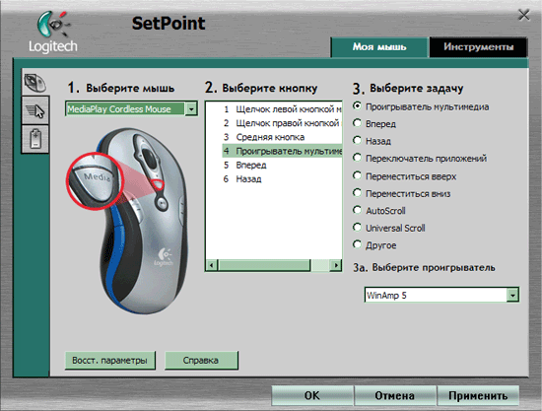Click the button list scrollbar right arrow
The width and height of the screenshot is (542, 411).
tap(335, 265)
